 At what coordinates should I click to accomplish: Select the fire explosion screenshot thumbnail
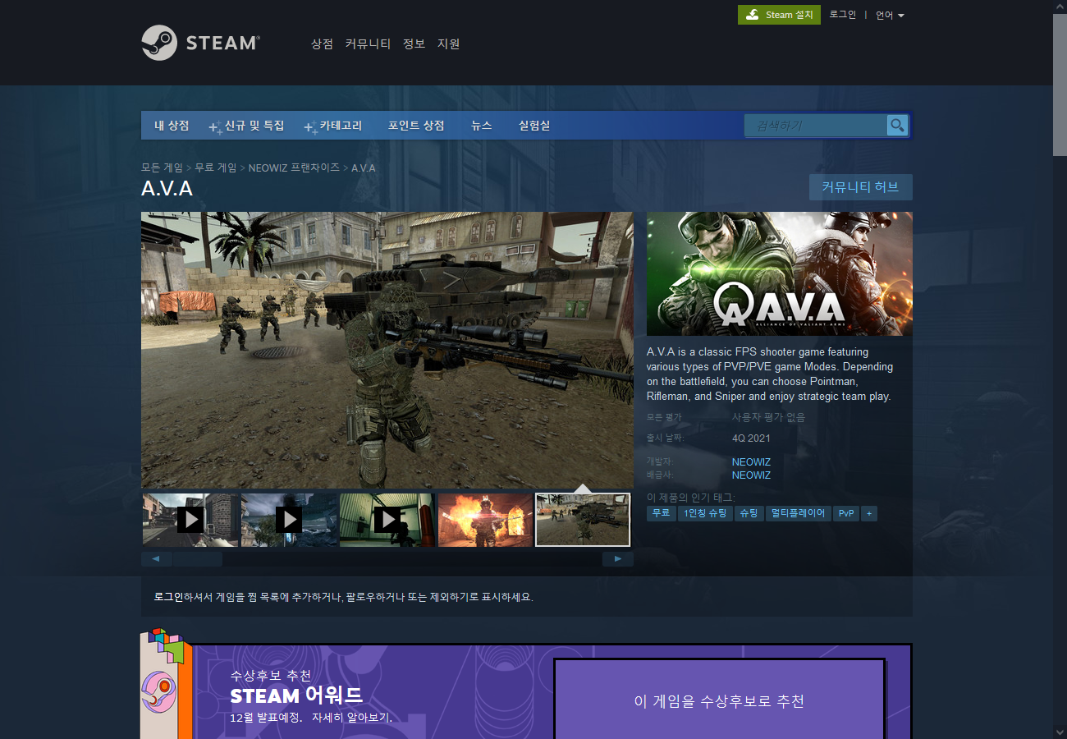click(x=486, y=520)
